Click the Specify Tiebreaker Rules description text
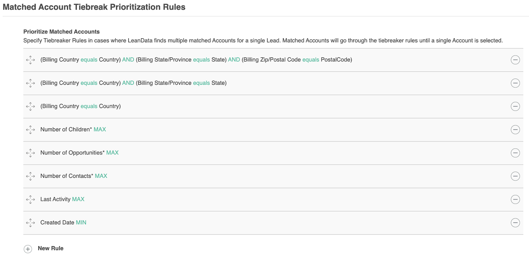 pos(263,41)
